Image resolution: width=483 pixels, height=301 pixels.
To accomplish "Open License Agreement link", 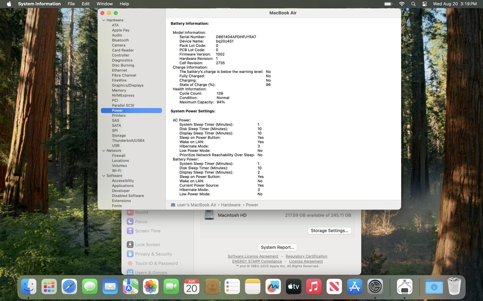I will click(306, 261).
